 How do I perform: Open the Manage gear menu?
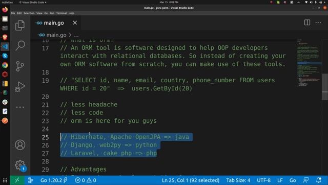(20, 165)
